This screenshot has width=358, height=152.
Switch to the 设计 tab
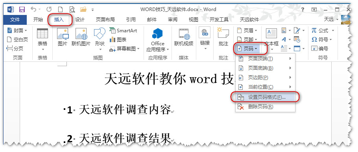pyautogui.click(x=80, y=20)
